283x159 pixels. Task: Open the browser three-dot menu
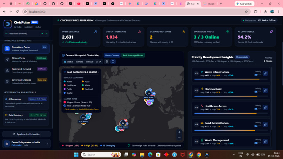(x=279, y=12)
